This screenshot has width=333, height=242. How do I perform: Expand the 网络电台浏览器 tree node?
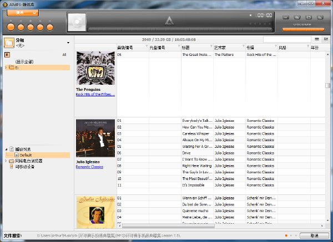pyautogui.click(x=6, y=161)
